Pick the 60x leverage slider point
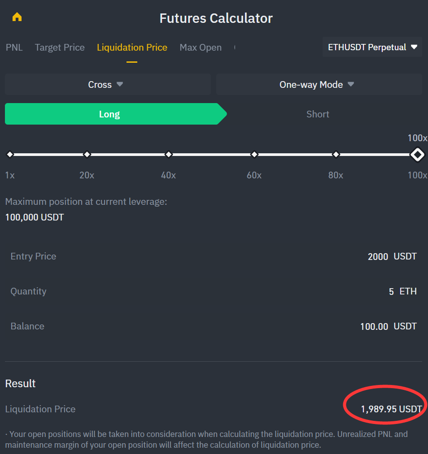Viewport: 428px width, 454px height. click(254, 155)
